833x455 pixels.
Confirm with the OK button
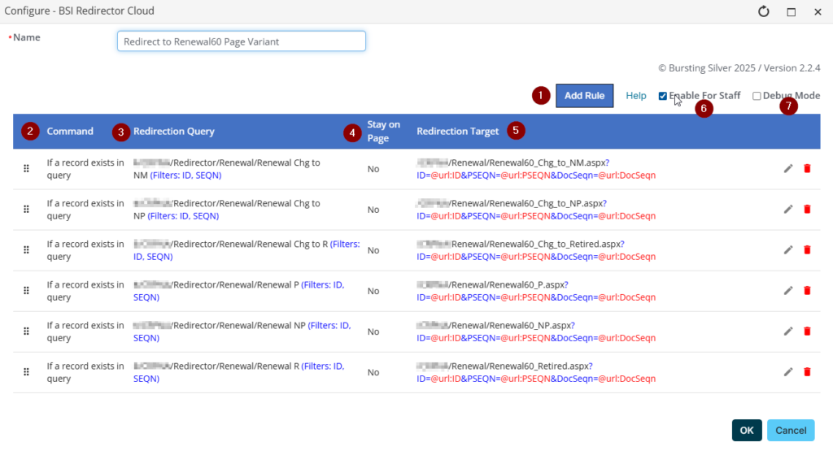pyautogui.click(x=747, y=430)
